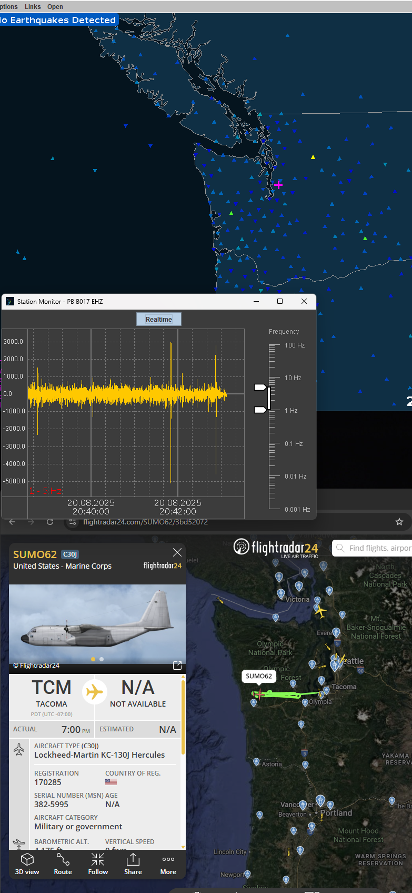Reload the Flightradar24 page
The width and height of the screenshot is (412, 893).
coord(50,522)
